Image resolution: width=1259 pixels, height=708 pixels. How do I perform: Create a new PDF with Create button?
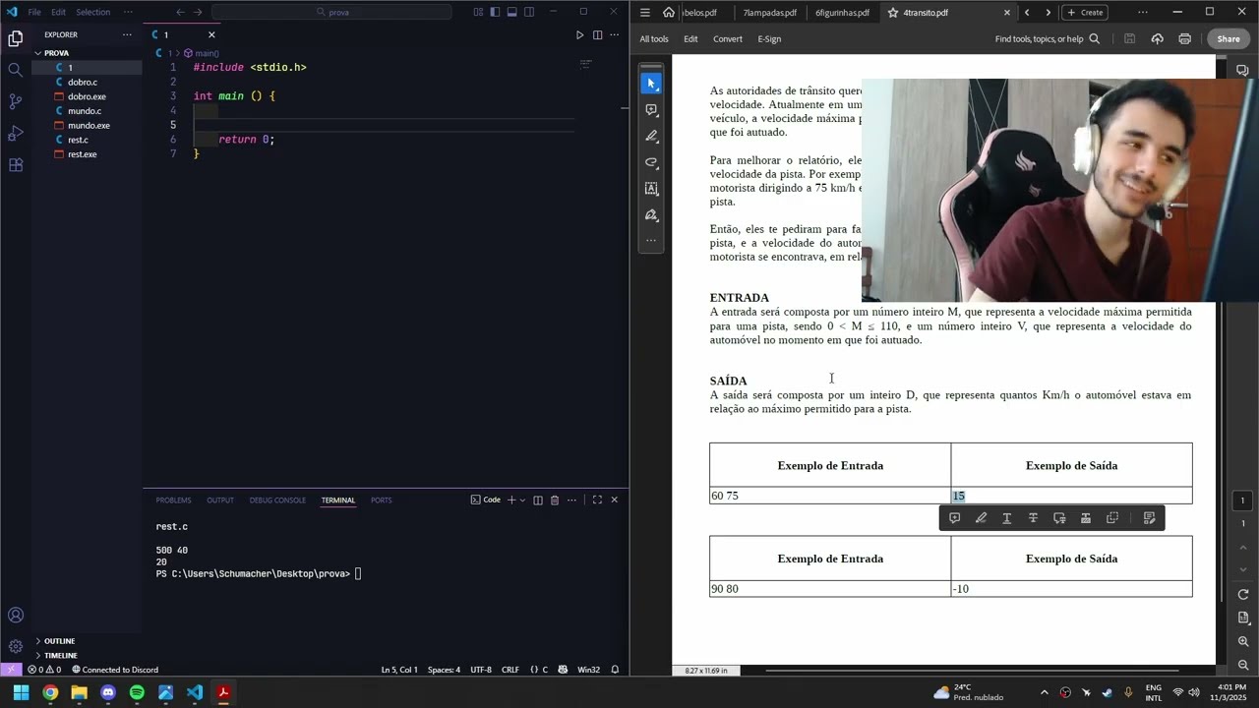coord(1084,13)
